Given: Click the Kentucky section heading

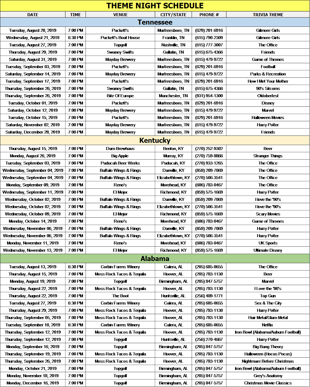Looking at the screenshot, I should click(x=155, y=140).
